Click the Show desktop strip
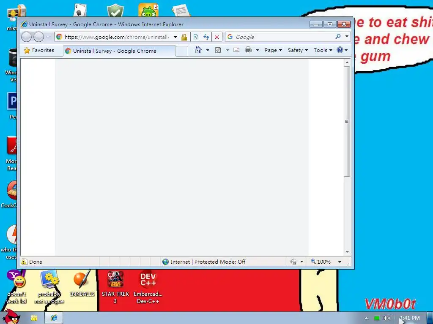The height and width of the screenshot is (324, 433). (x=430, y=318)
